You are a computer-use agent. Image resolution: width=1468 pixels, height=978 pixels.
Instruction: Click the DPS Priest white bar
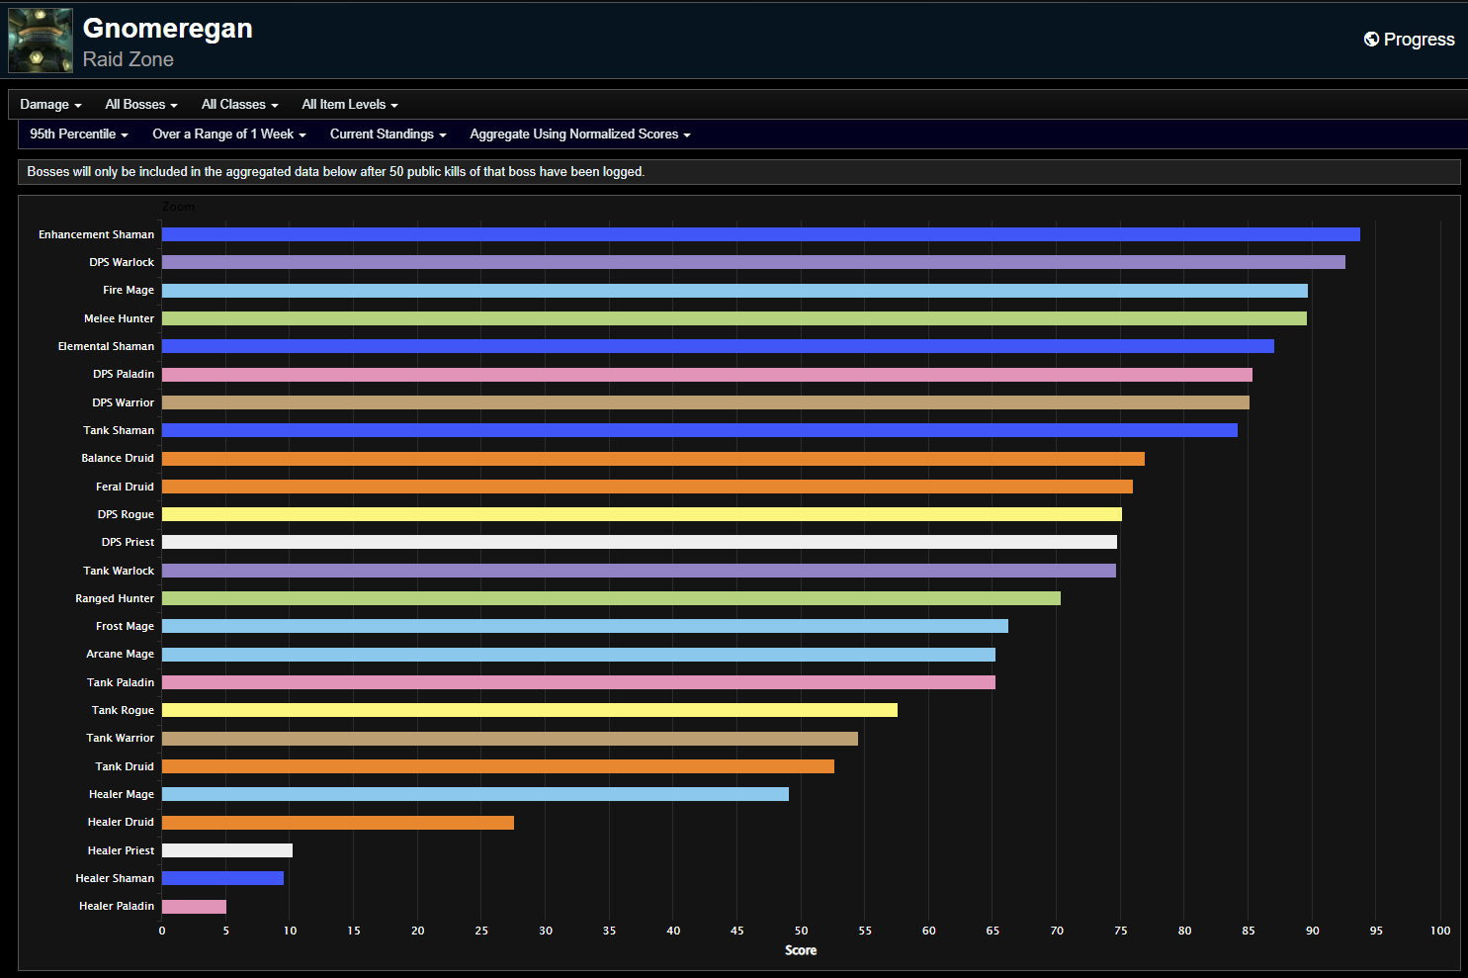(639, 542)
